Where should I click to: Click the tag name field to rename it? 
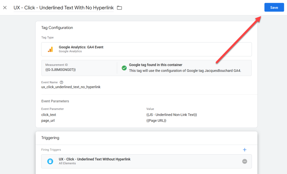coord(63,8)
